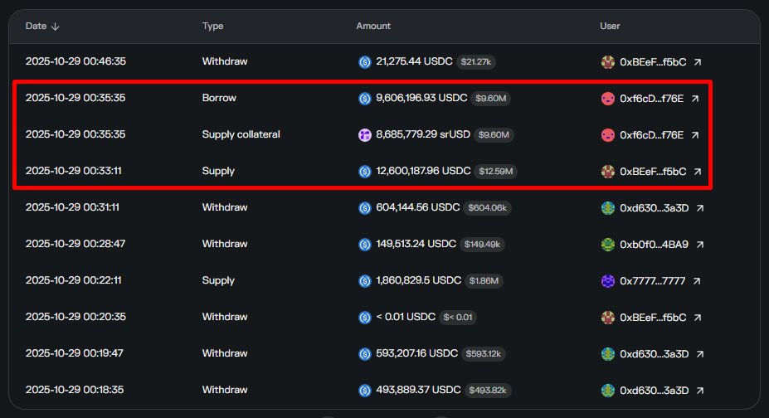Click the $149.49k value badge

[x=482, y=245]
